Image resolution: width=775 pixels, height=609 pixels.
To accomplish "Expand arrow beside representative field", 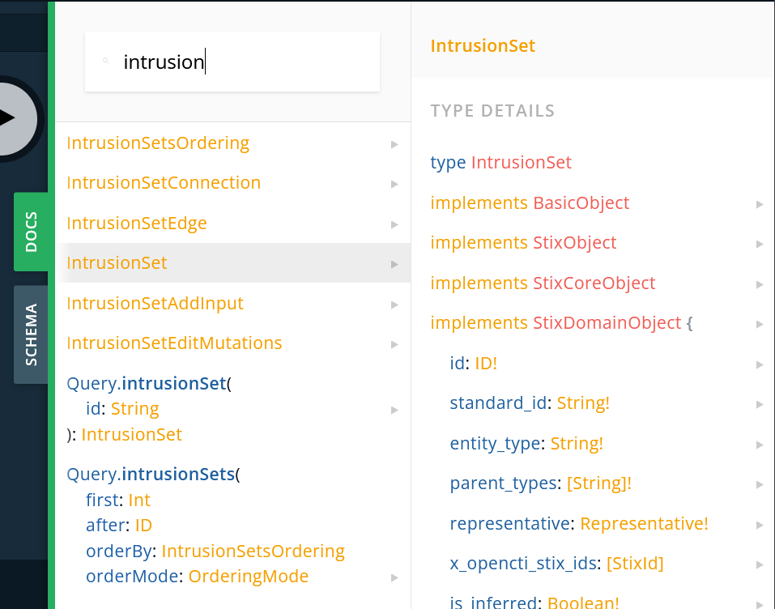I will [x=760, y=525].
